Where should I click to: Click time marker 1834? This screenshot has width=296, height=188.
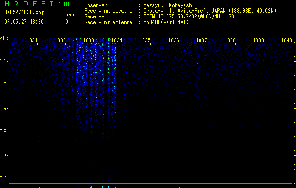(x=117, y=40)
